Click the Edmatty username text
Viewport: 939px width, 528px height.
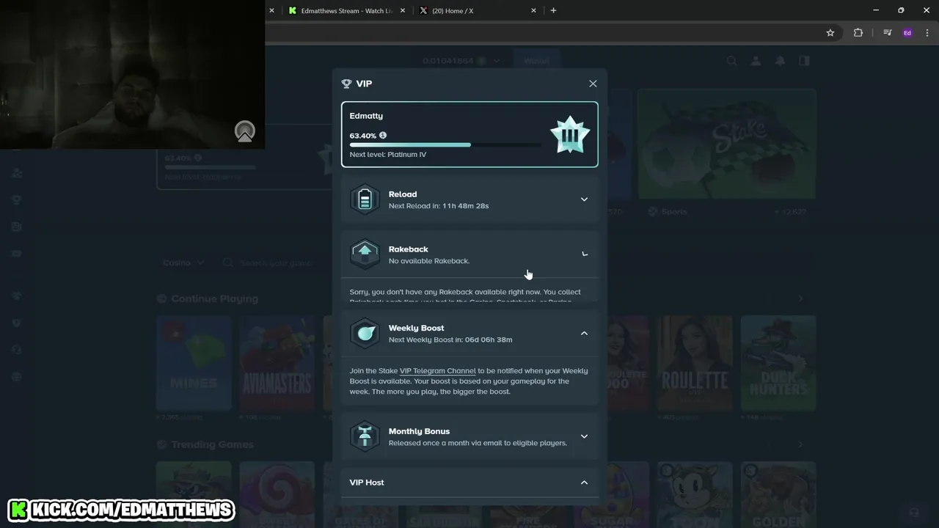[x=366, y=116]
